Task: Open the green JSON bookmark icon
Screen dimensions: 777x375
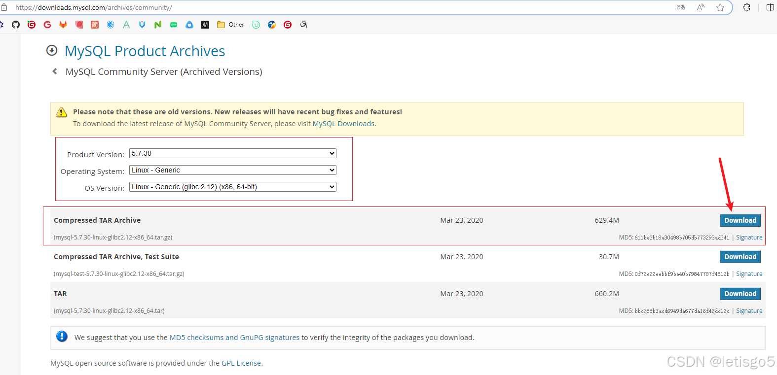Action: pos(174,25)
